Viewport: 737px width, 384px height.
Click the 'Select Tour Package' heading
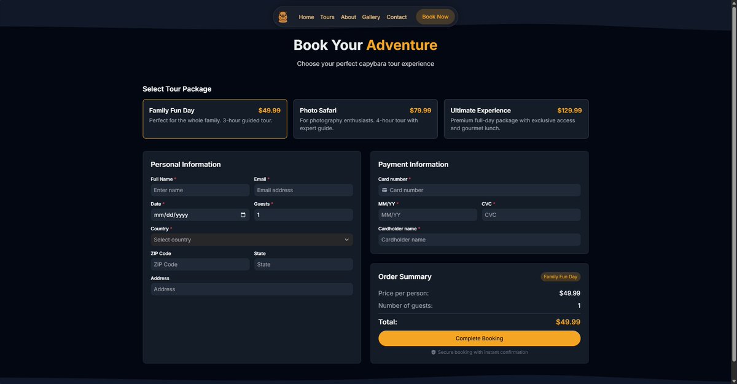pos(177,89)
